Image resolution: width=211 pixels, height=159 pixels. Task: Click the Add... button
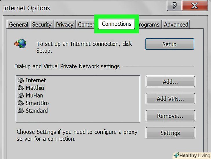pos(170,82)
